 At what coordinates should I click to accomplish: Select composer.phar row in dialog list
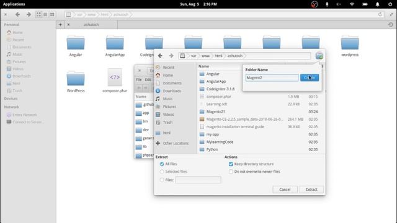(261, 97)
